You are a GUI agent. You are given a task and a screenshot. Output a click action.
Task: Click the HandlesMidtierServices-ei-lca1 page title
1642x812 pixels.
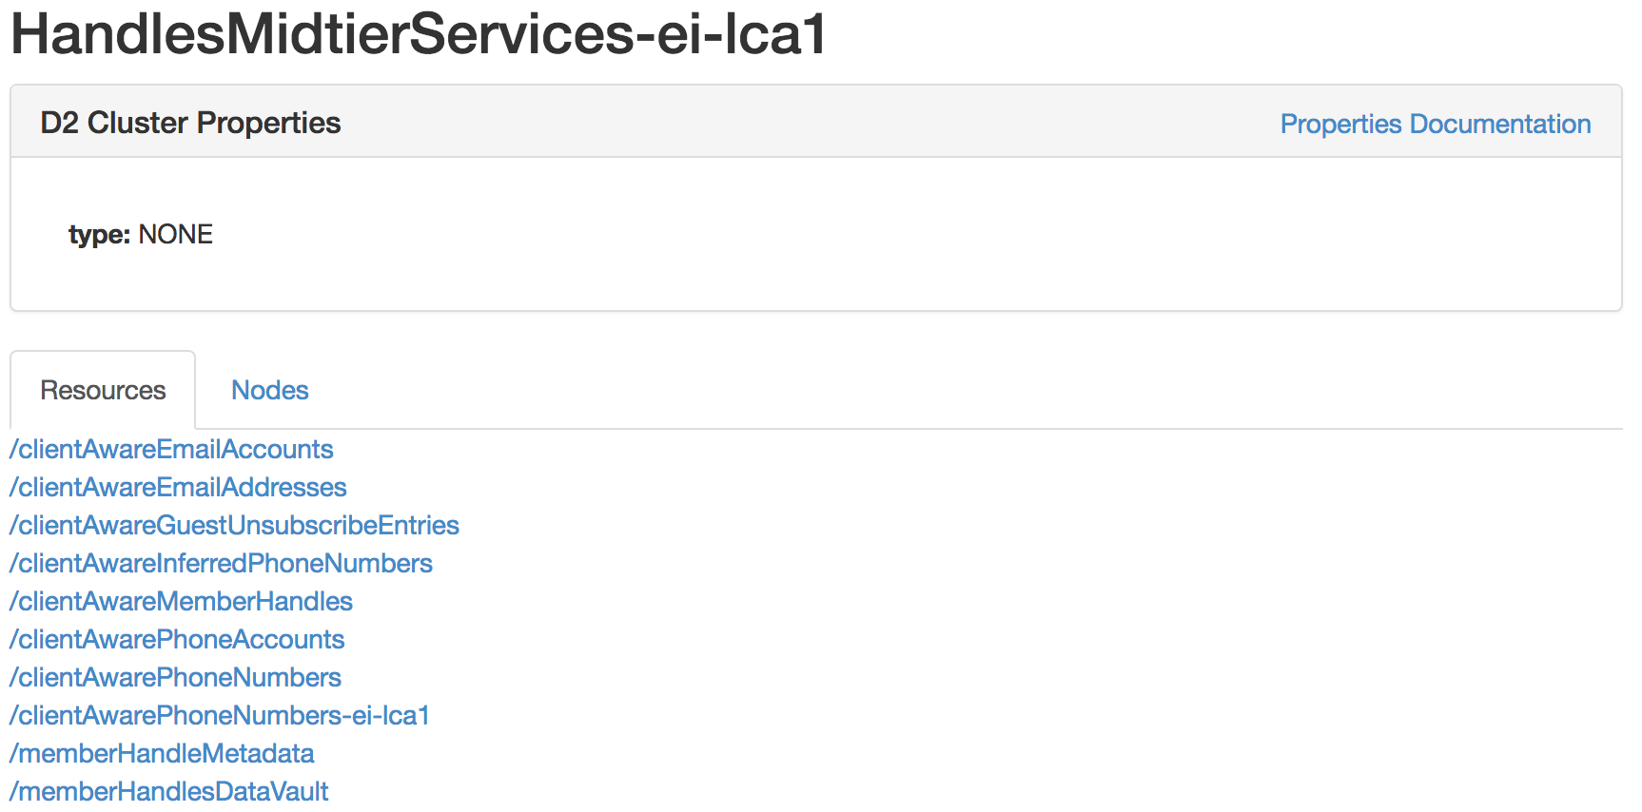point(419,34)
